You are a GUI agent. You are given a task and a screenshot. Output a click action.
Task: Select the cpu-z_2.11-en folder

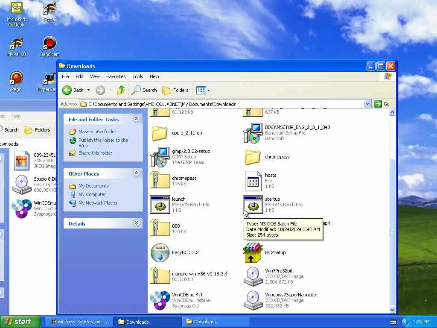(177, 133)
